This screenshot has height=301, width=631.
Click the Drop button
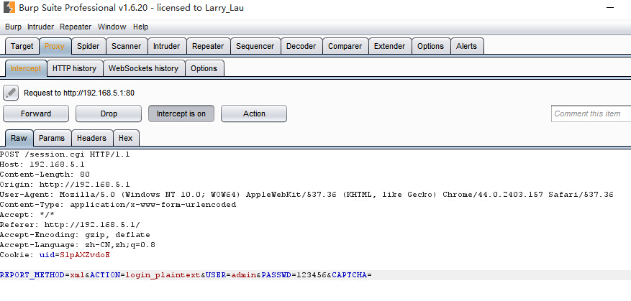click(109, 114)
